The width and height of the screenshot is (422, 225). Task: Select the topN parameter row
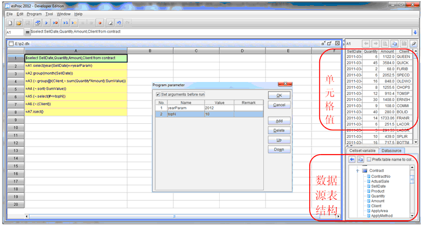[209, 114]
